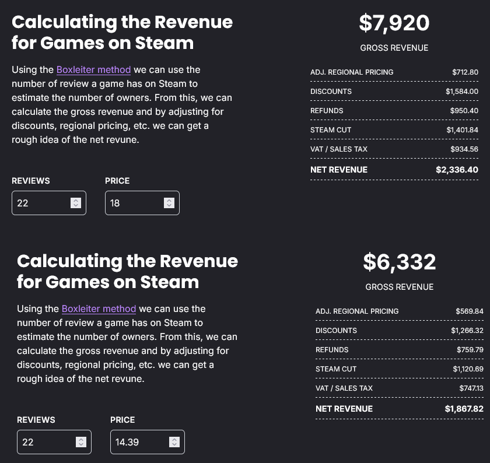The width and height of the screenshot is (490, 463).
Task: Click the $1,867.82 net revenue value
Action: pyautogui.click(x=464, y=409)
